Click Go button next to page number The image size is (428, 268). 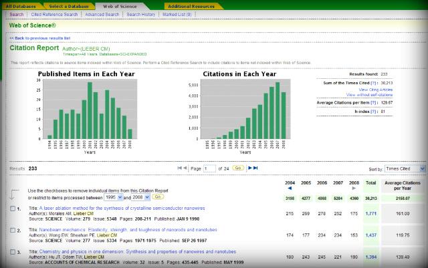click(238, 168)
